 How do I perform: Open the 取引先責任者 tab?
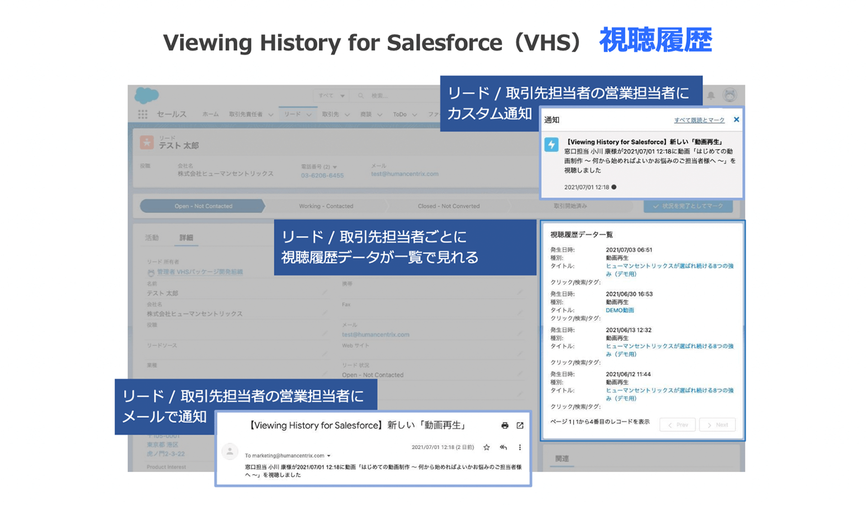(245, 114)
